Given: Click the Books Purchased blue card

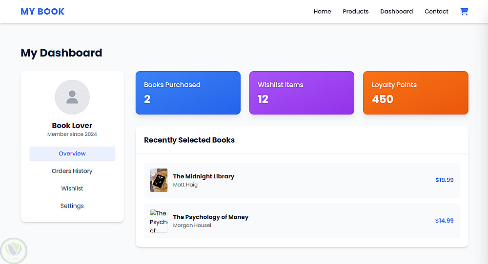Looking at the screenshot, I should [x=188, y=93].
